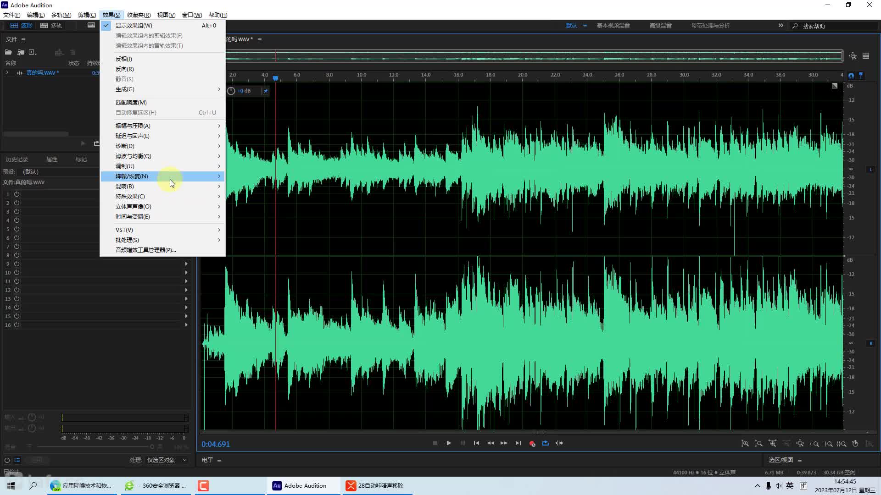Open 混响(B) submenu
This screenshot has height=495, width=881.
(x=163, y=186)
